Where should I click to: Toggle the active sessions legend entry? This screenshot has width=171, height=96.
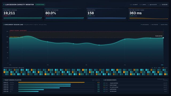(x=145, y=25)
